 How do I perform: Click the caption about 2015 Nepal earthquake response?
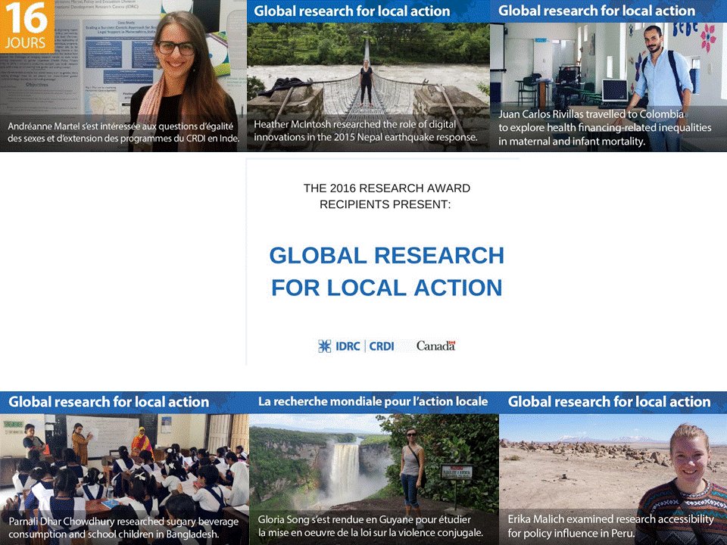click(365, 131)
